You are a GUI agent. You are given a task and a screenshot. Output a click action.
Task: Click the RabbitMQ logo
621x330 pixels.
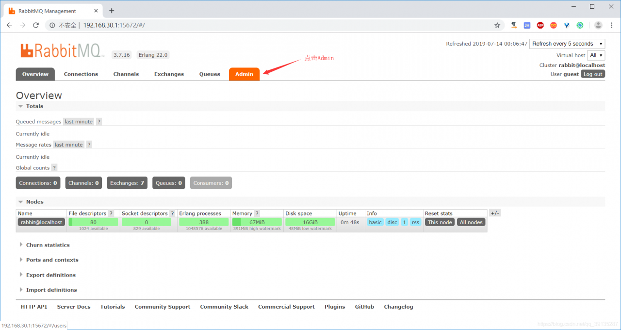click(x=62, y=50)
